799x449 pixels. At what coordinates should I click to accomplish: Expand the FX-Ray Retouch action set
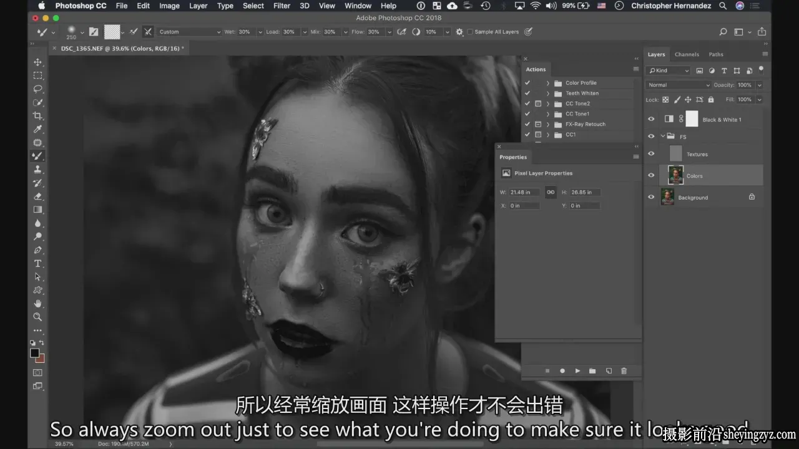point(548,124)
